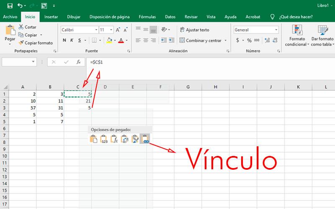Choose Paste Values 123 option
The height and width of the screenshot is (209, 335).
point(103,139)
